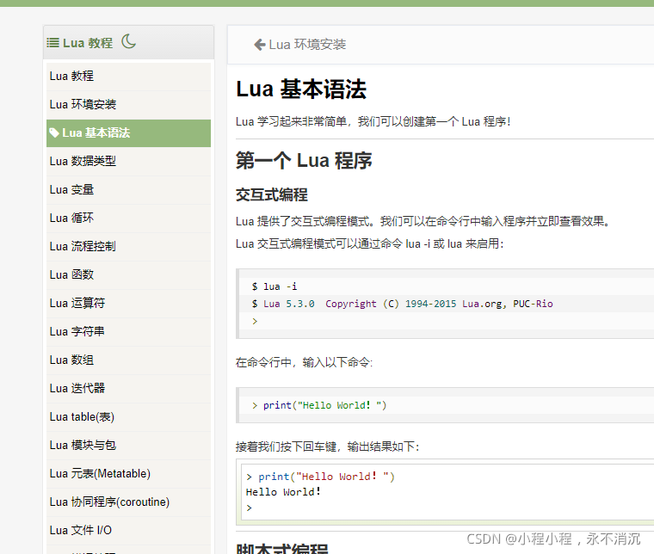
Task: Navigate to Lua 字符串
Action: point(128,331)
